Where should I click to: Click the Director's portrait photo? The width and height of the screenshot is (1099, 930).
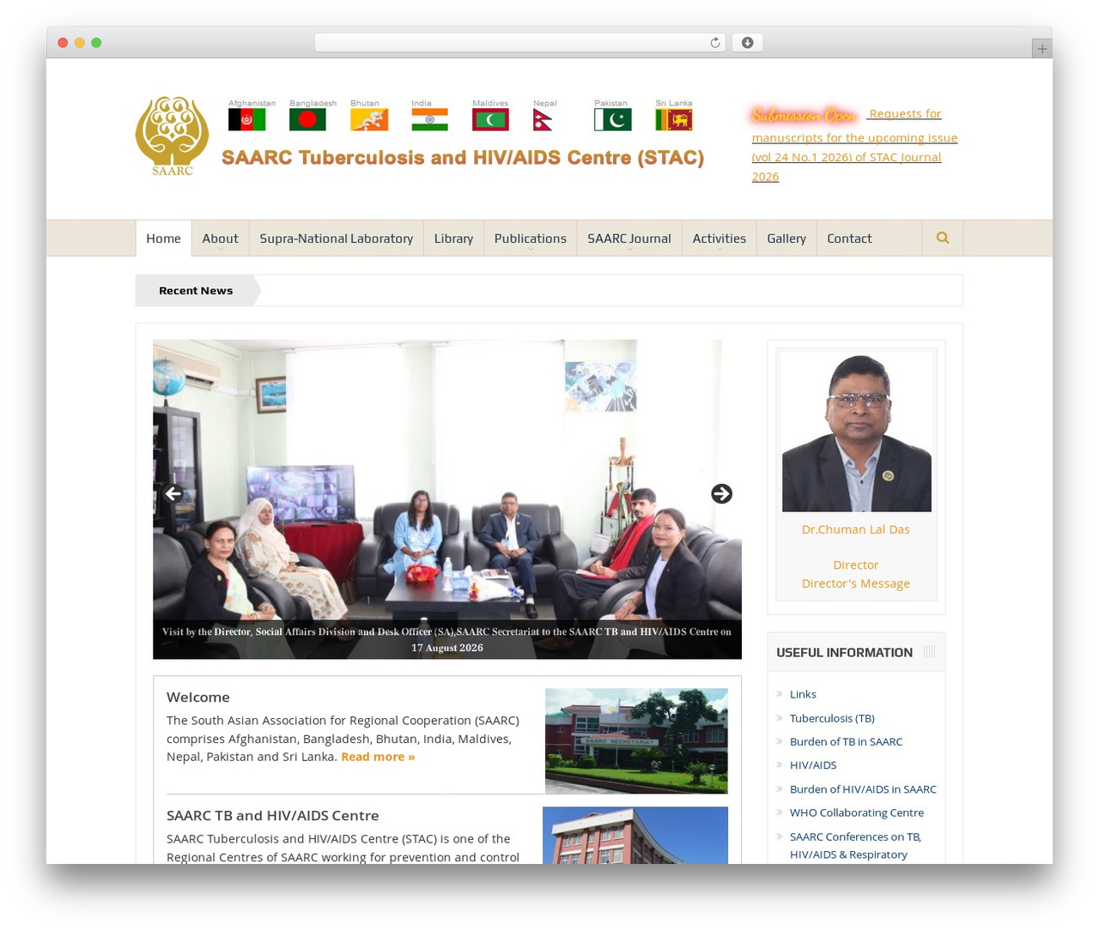[856, 432]
